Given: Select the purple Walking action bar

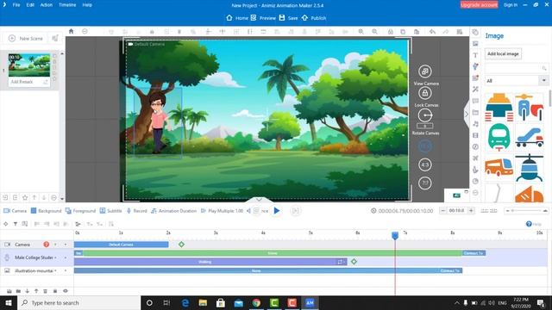Looking at the screenshot, I should [x=210, y=262].
